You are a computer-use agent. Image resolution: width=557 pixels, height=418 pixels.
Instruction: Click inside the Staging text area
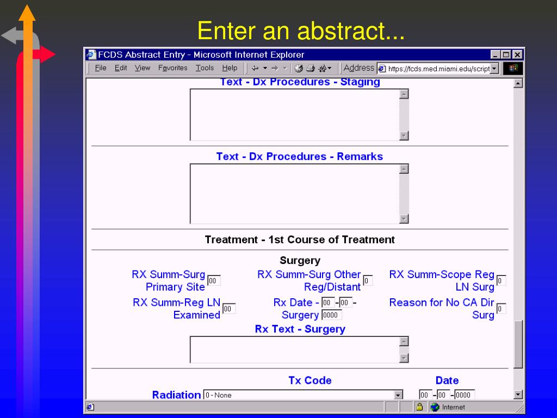[x=294, y=114]
